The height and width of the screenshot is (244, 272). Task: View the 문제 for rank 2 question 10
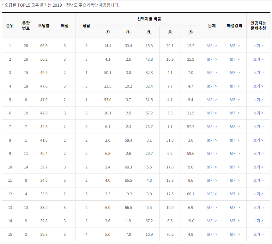(211, 59)
